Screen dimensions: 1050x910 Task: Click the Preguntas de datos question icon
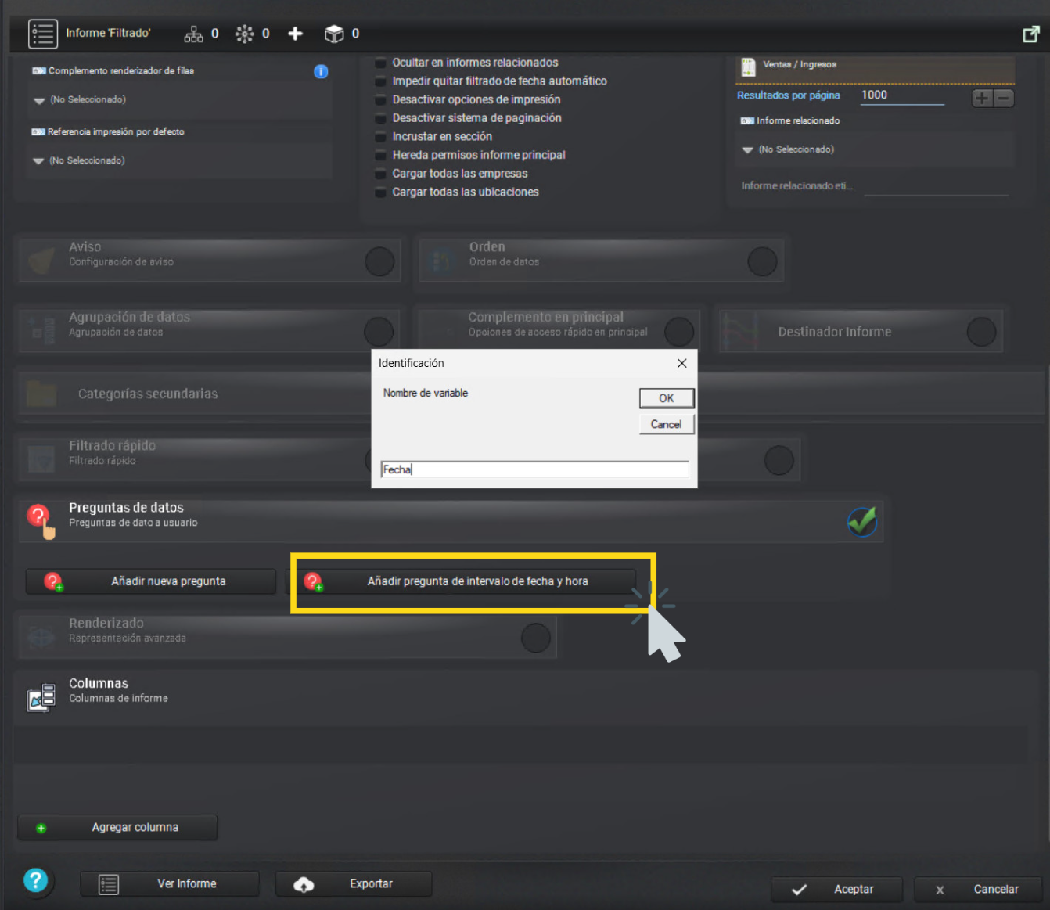tap(41, 520)
